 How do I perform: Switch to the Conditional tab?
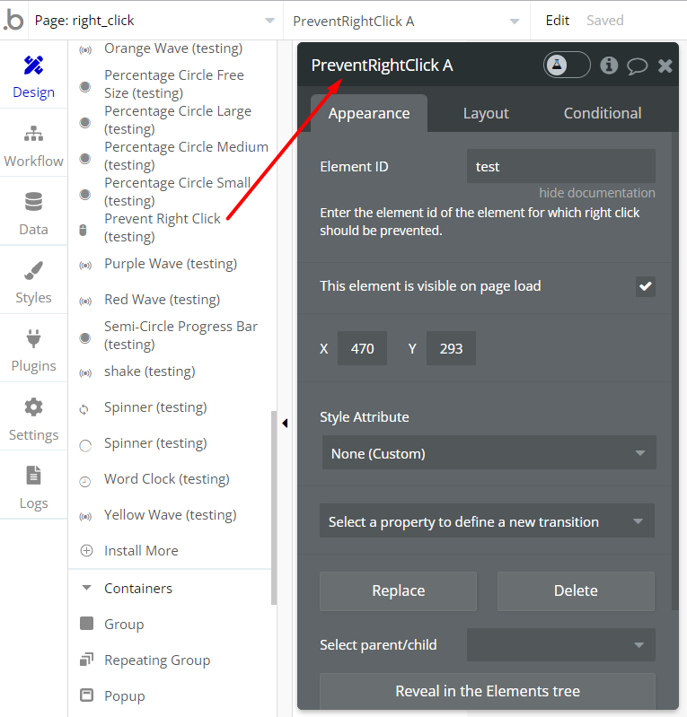603,113
